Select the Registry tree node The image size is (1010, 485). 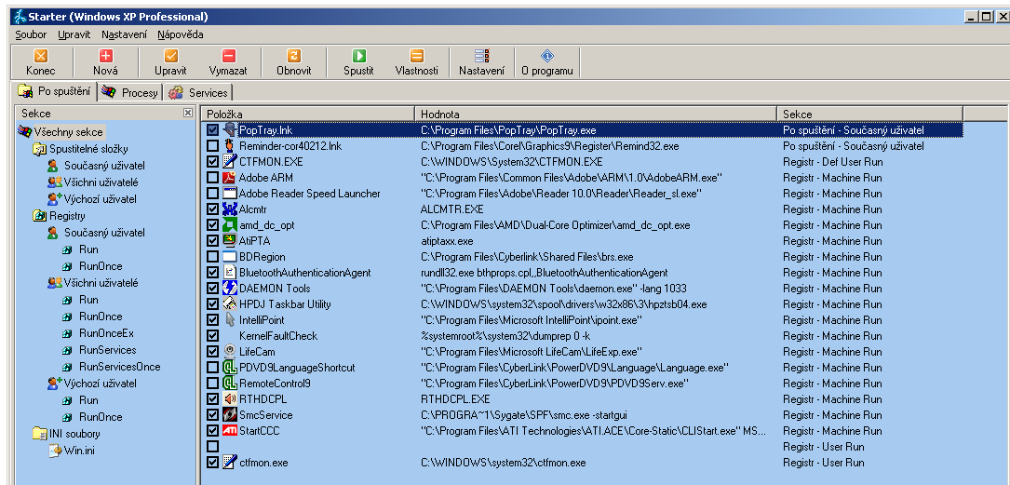67,216
